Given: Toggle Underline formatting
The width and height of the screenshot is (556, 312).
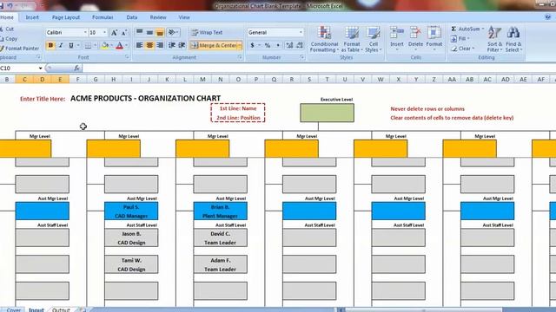Looking at the screenshot, I should click(70, 45).
